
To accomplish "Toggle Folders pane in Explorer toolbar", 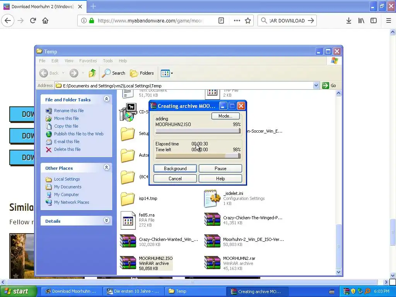I will [x=142, y=73].
